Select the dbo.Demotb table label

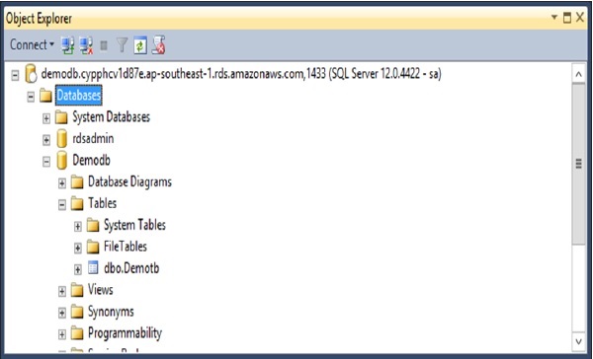point(131,268)
